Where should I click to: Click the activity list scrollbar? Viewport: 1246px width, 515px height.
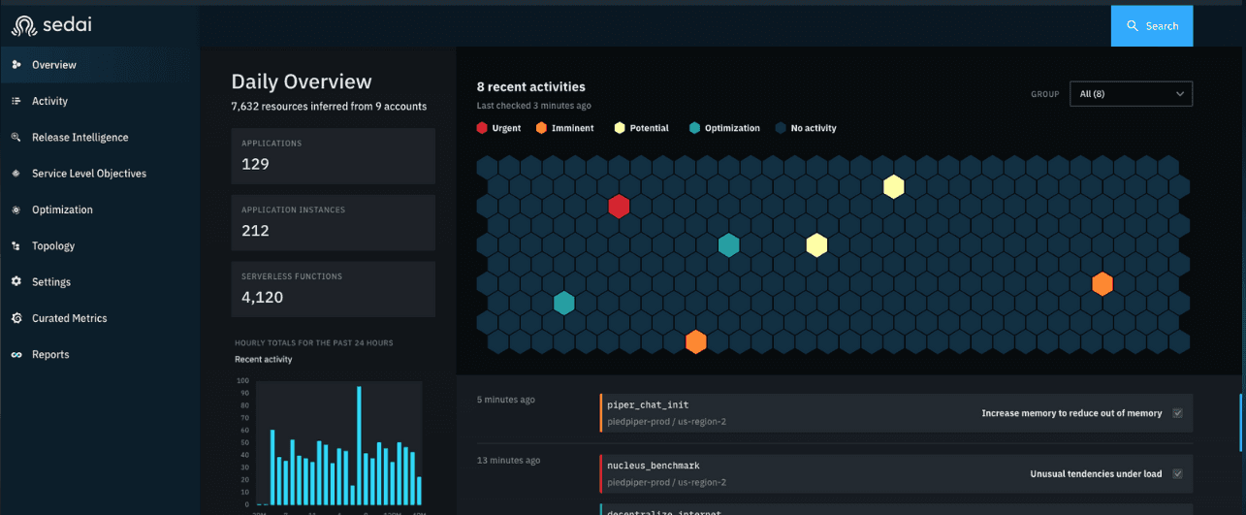pyautogui.click(x=1241, y=422)
